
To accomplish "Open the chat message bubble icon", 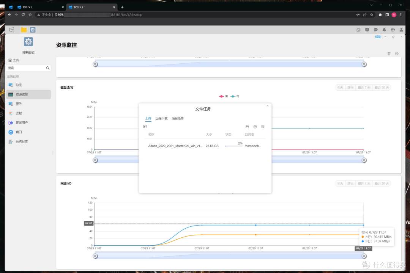I will click(x=376, y=30).
